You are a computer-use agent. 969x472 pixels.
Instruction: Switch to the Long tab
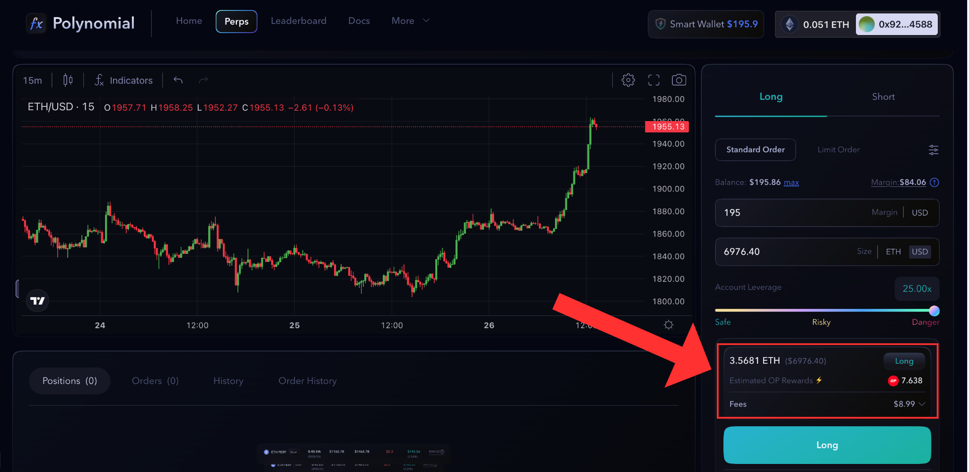(771, 97)
